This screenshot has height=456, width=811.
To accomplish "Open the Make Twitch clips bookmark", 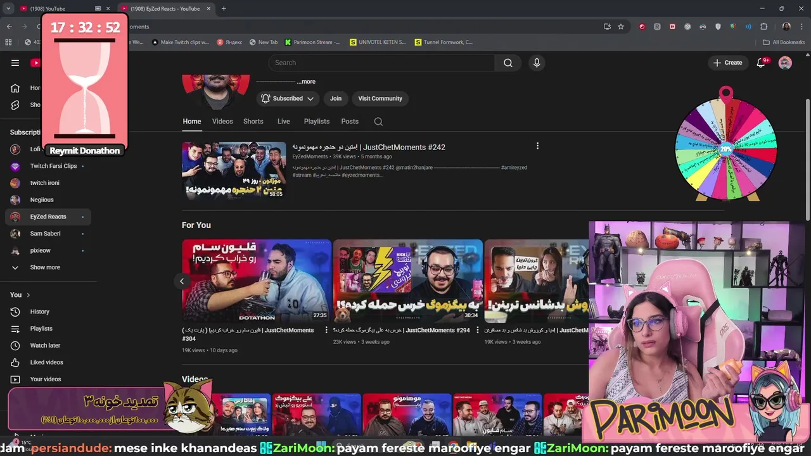I will click(181, 42).
